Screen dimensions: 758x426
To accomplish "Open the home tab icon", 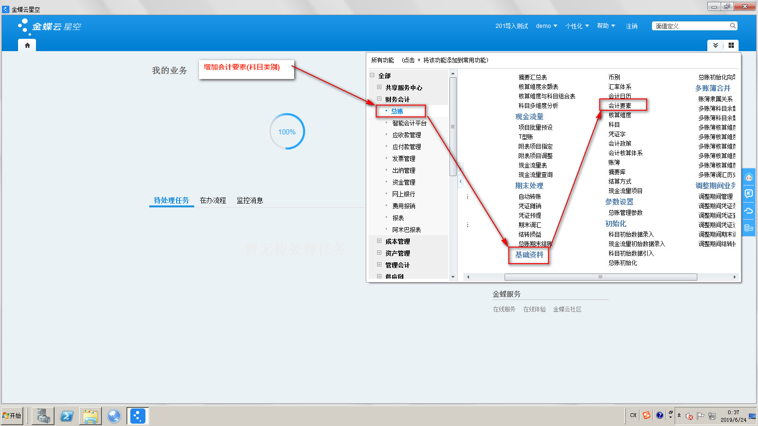I will point(27,45).
